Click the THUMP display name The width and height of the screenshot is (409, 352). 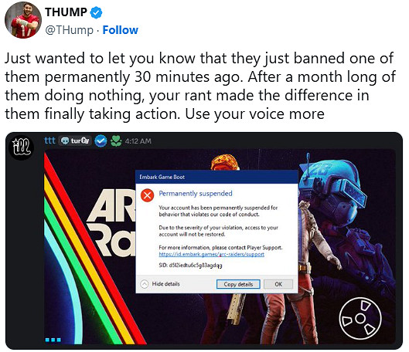[66, 12]
